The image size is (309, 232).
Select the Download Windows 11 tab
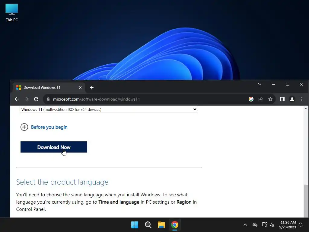click(x=49, y=88)
